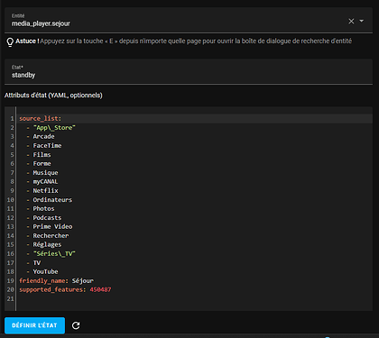Click the Attributs d'état label
The height and width of the screenshot is (338, 379).
pos(53,96)
